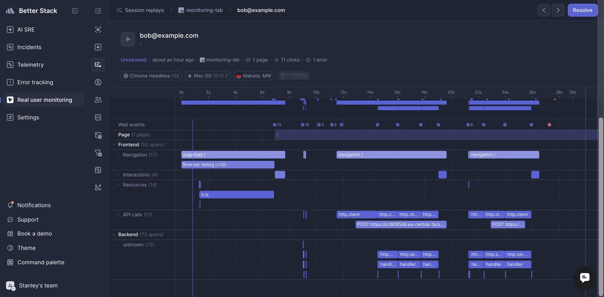Open the terminal console icon in the rail

pos(98,135)
